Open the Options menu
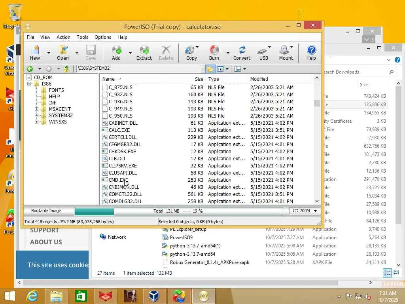Screen dimensions: 405x304 (103, 37)
